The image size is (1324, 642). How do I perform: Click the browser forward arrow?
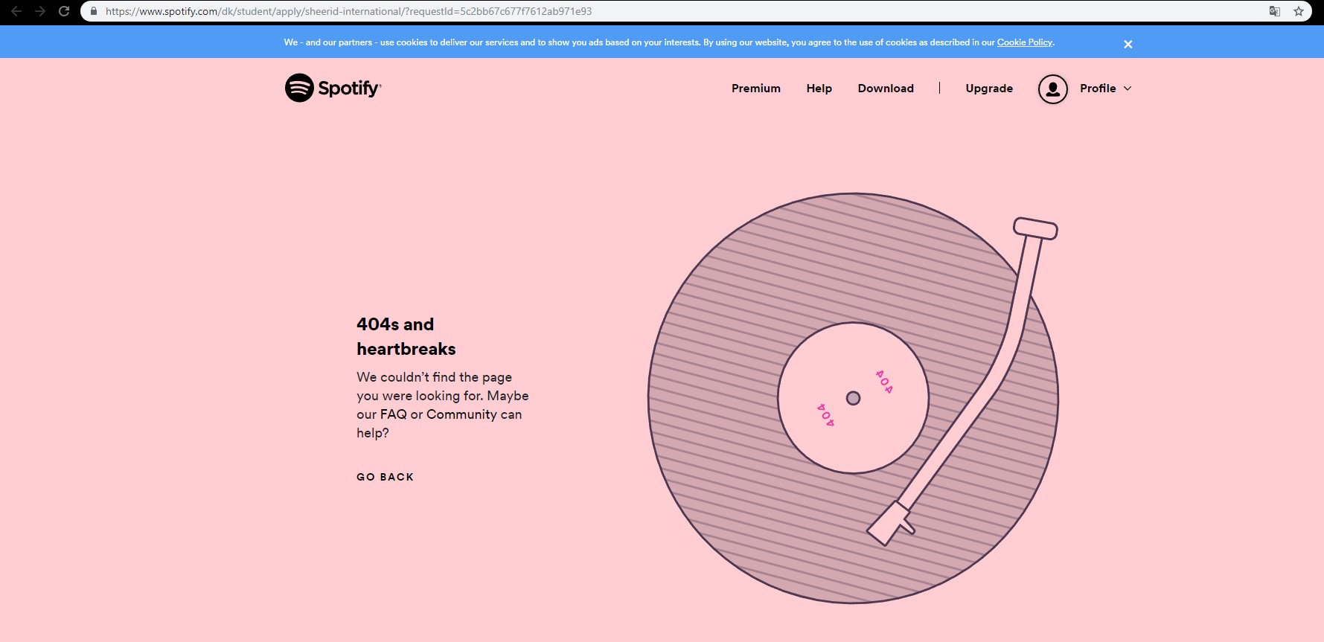(x=40, y=11)
